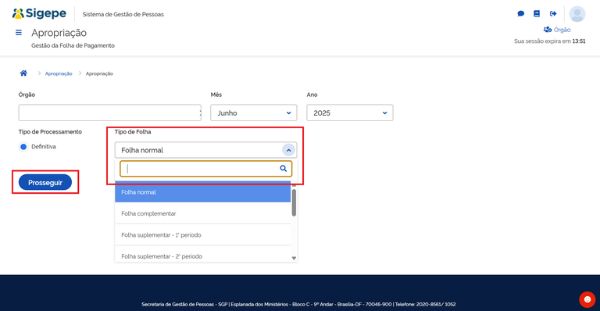Open the Apropriação breadcrumb link
Screen dimensions: 600x311
coord(59,73)
